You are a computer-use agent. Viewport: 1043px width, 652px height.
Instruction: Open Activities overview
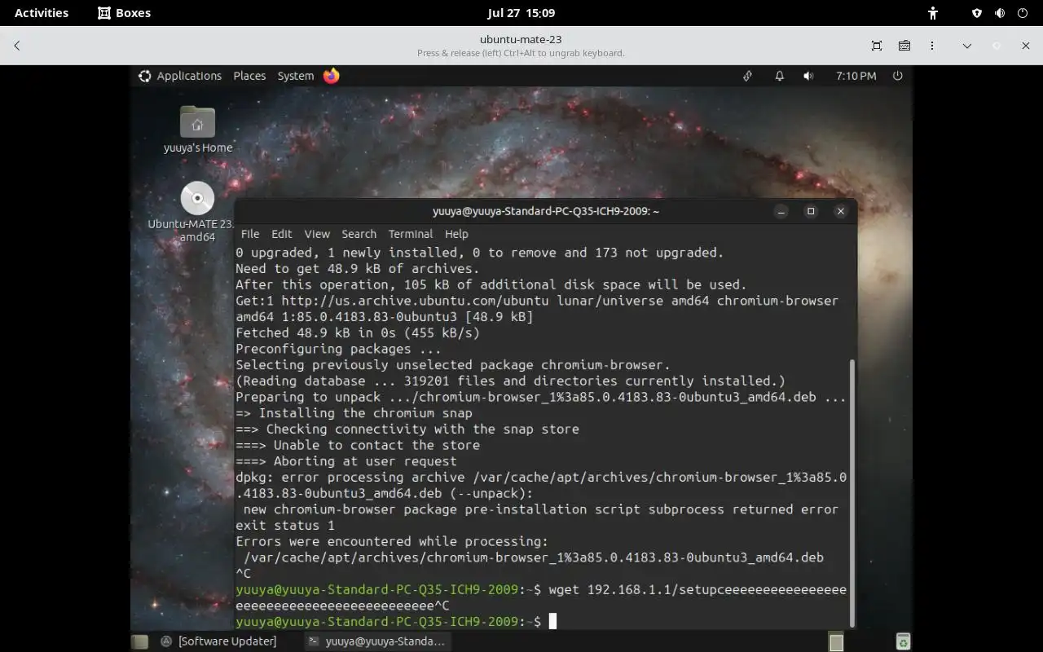42,13
